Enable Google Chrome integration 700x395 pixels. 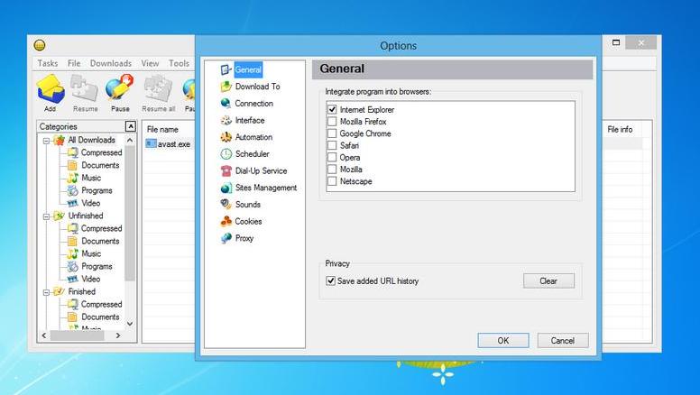[332, 133]
